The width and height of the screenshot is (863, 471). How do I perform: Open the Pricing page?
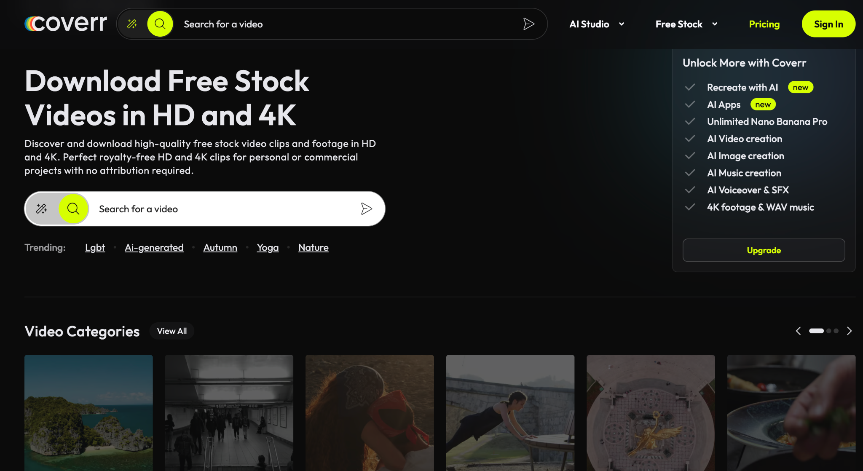tap(764, 24)
